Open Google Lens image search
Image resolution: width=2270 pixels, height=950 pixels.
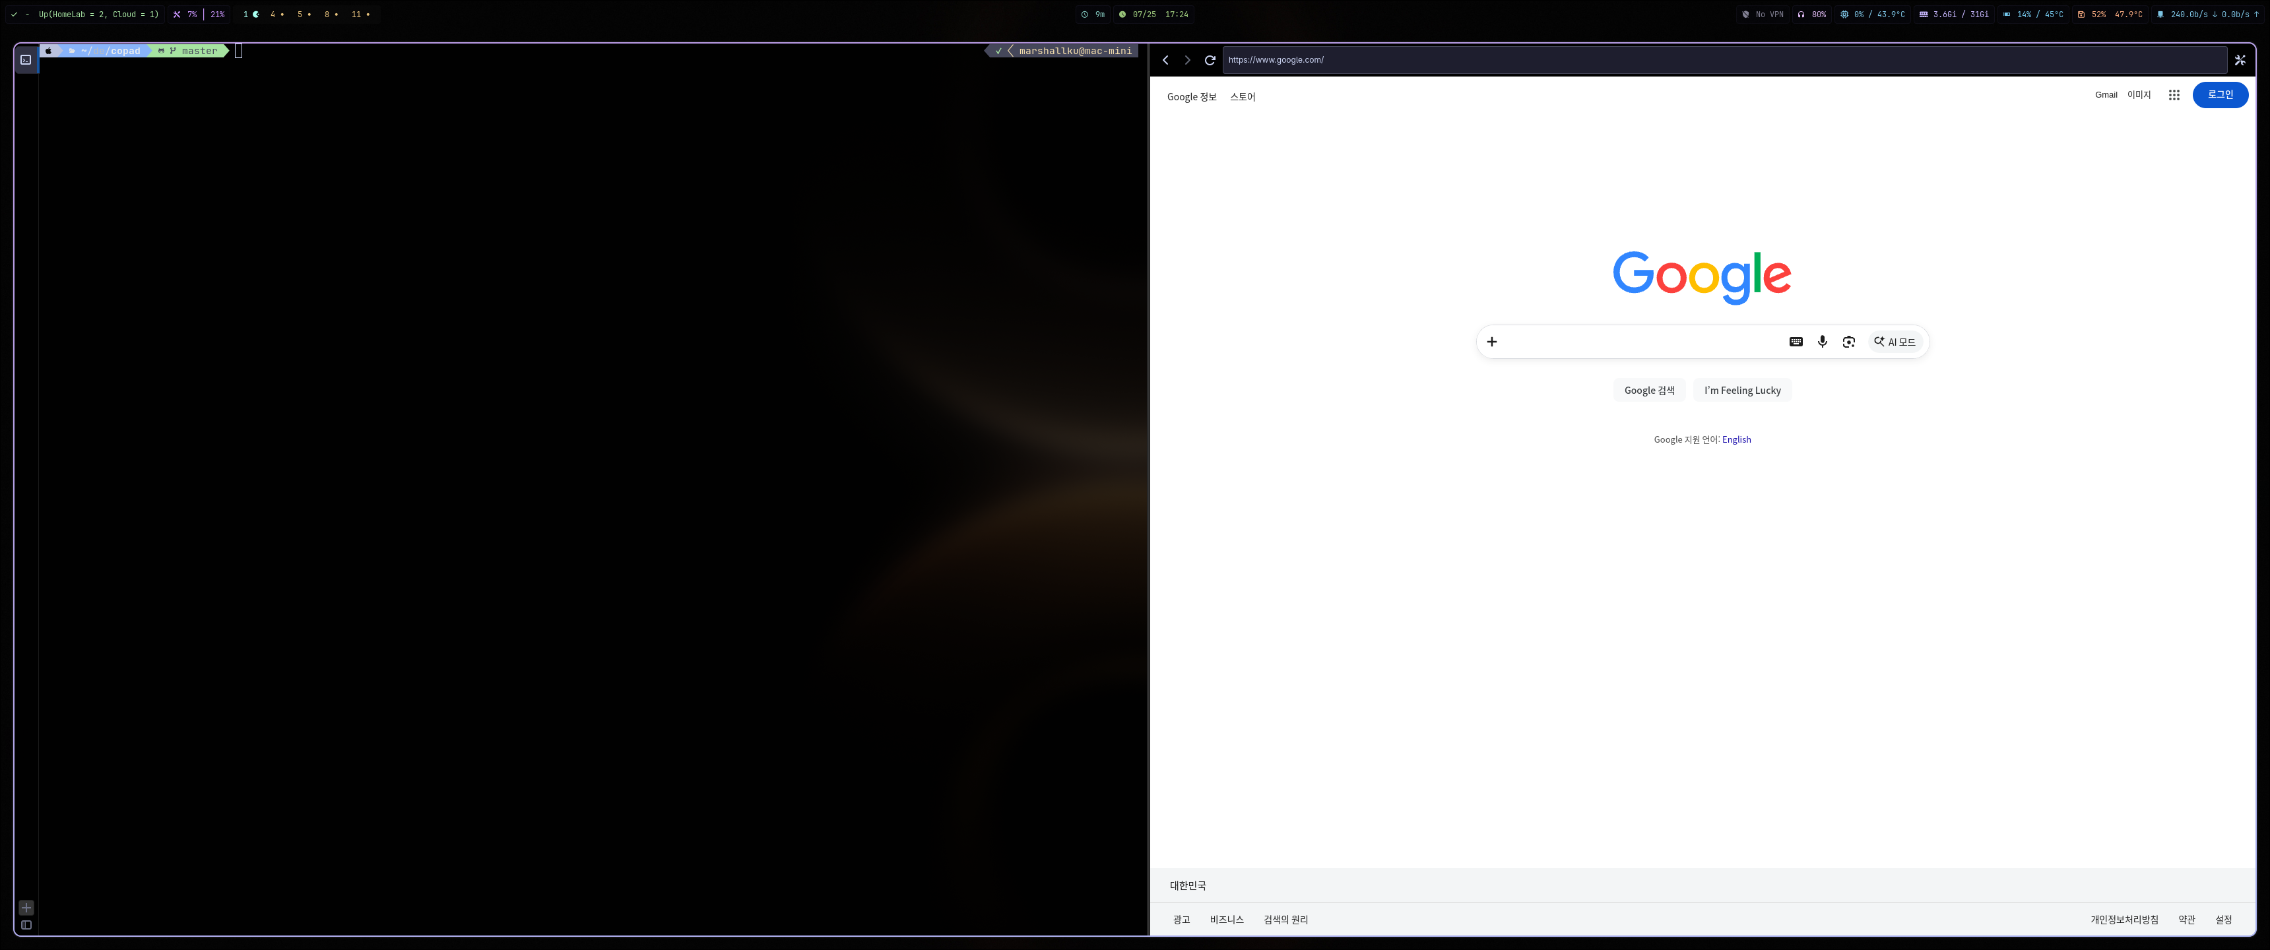click(x=1848, y=342)
